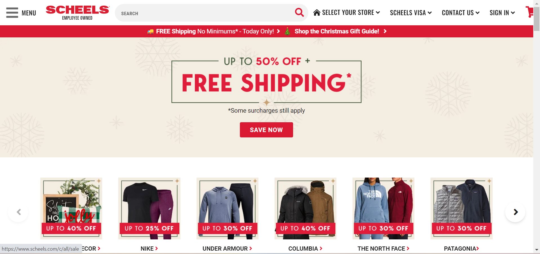Screen dimensions: 540x254
Task: Expand the Scheels Visa dropdown
Action: point(411,13)
